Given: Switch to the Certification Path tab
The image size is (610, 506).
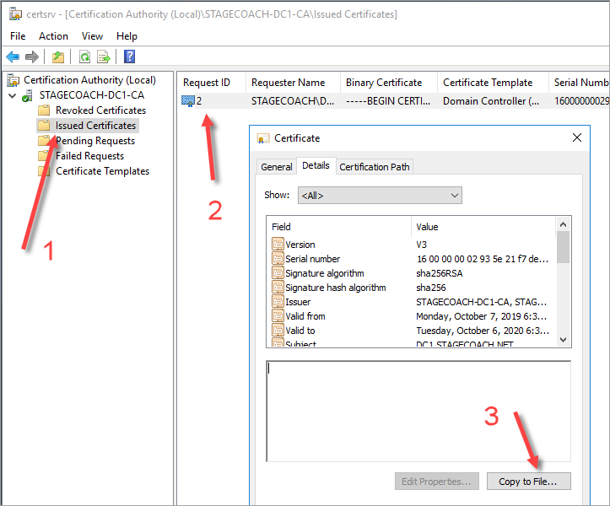Looking at the screenshot, I should pyautogui.click(x=374, y=167).
